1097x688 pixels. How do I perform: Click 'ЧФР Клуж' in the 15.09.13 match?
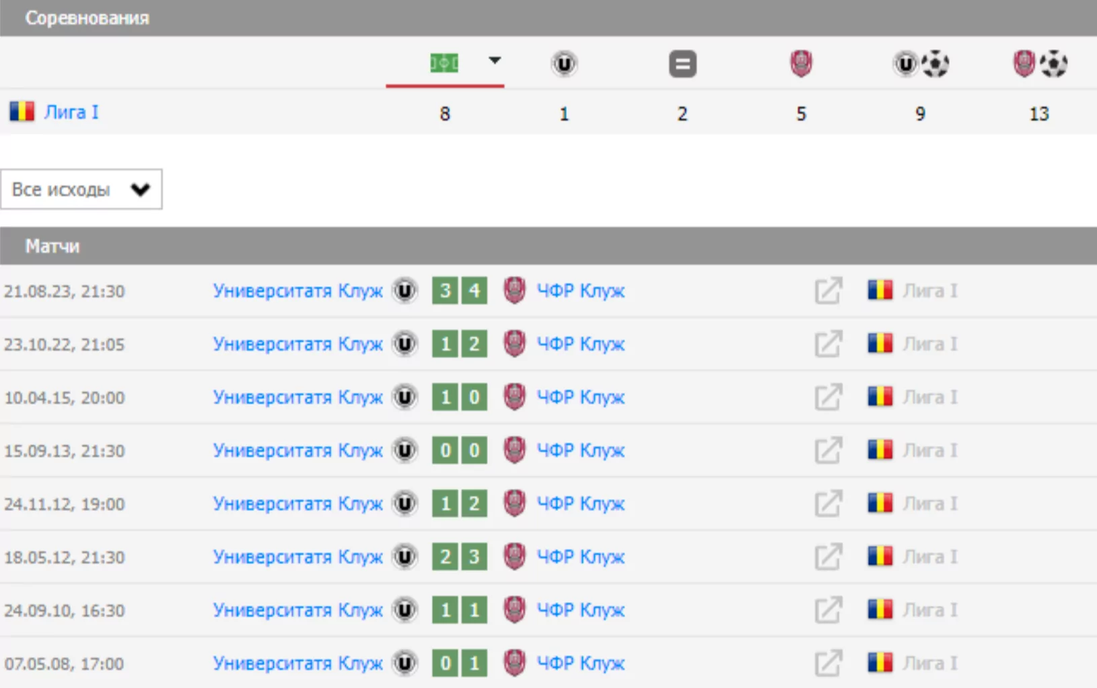pyautogui.click(x=580, y=450)
